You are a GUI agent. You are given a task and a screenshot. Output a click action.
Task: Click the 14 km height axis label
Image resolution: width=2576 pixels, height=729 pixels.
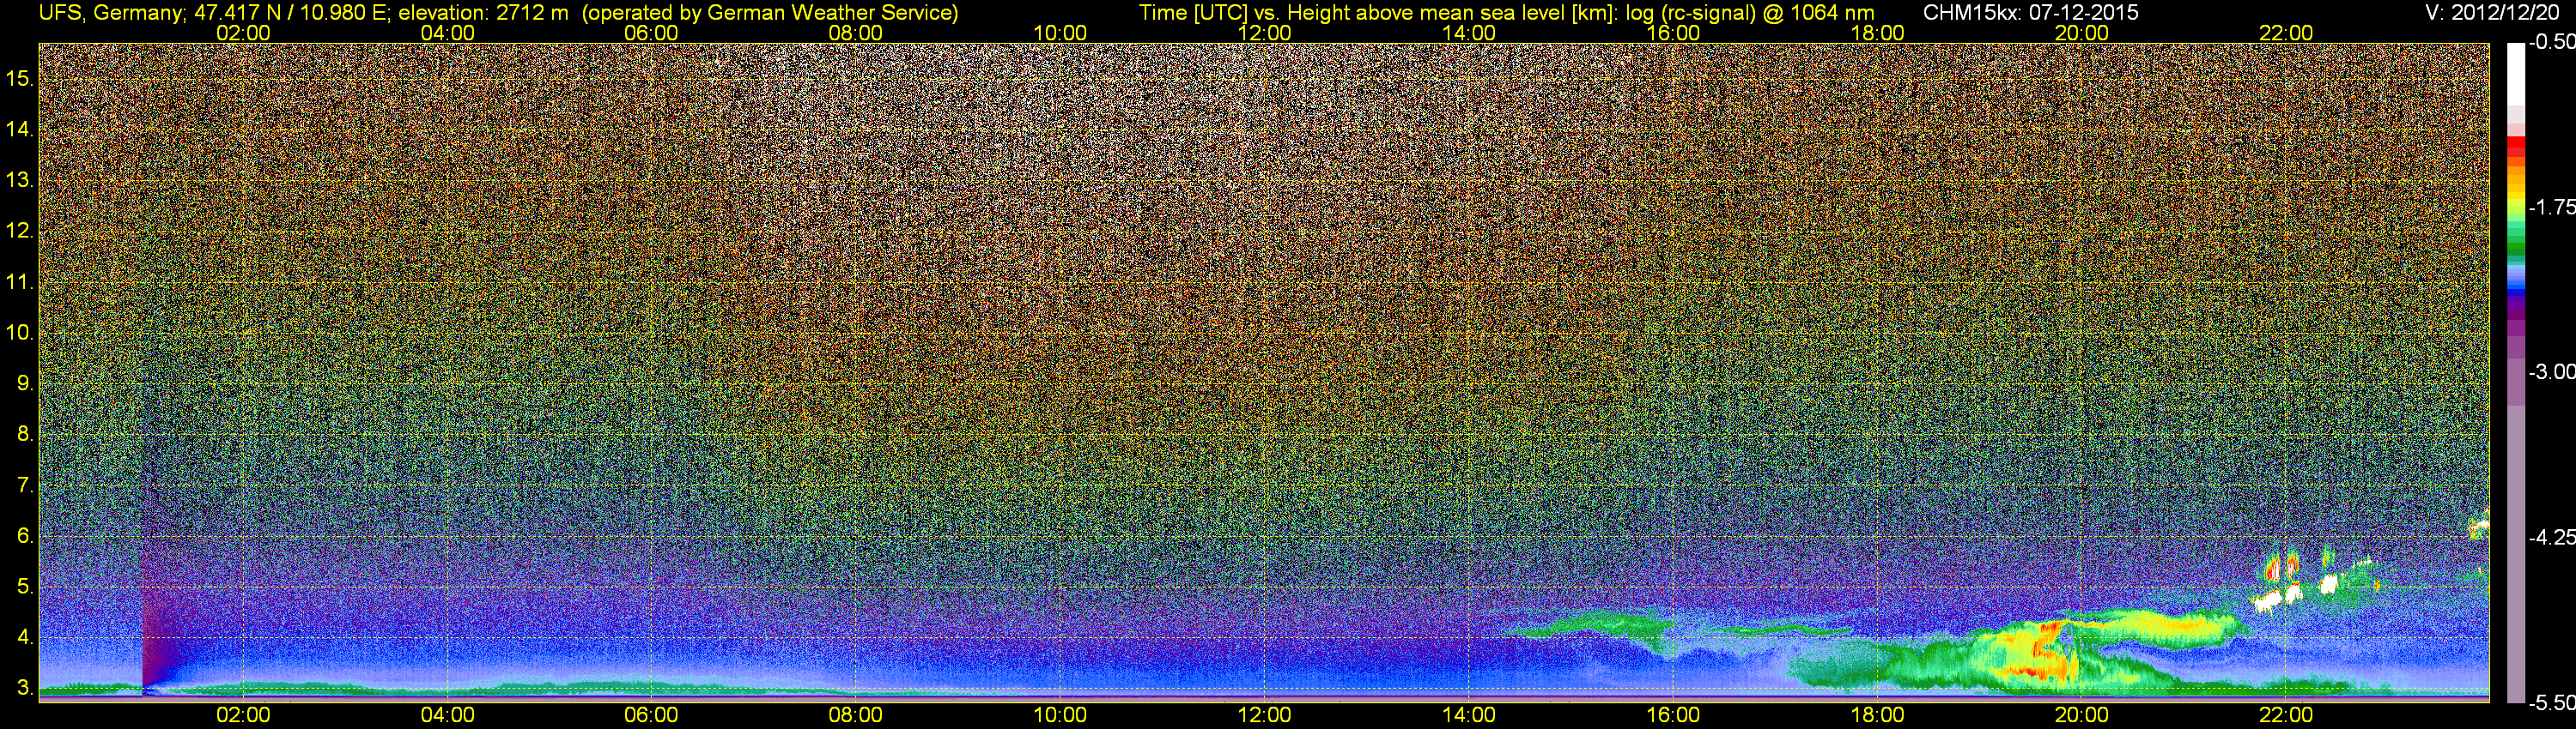pyautogui.click(x=20, y=129)
